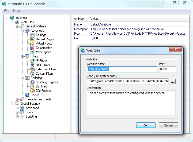Expand Filters under Global Settings

(x=17, y=112)
